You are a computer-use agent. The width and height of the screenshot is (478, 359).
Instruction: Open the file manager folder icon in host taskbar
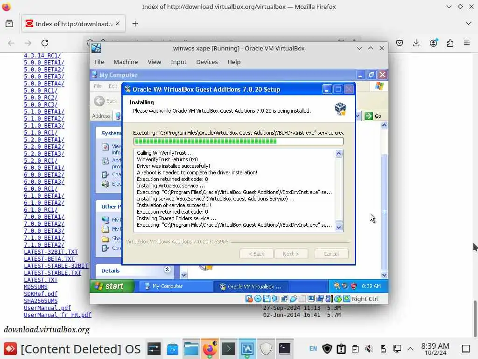(x=191, y=349)
